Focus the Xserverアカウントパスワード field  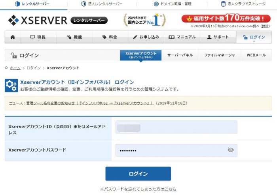pos(176,150)
